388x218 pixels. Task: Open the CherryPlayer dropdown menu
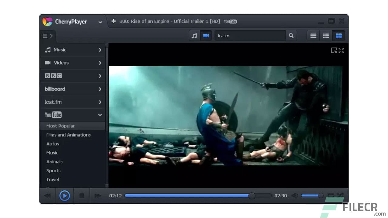(x=100, y=21)
